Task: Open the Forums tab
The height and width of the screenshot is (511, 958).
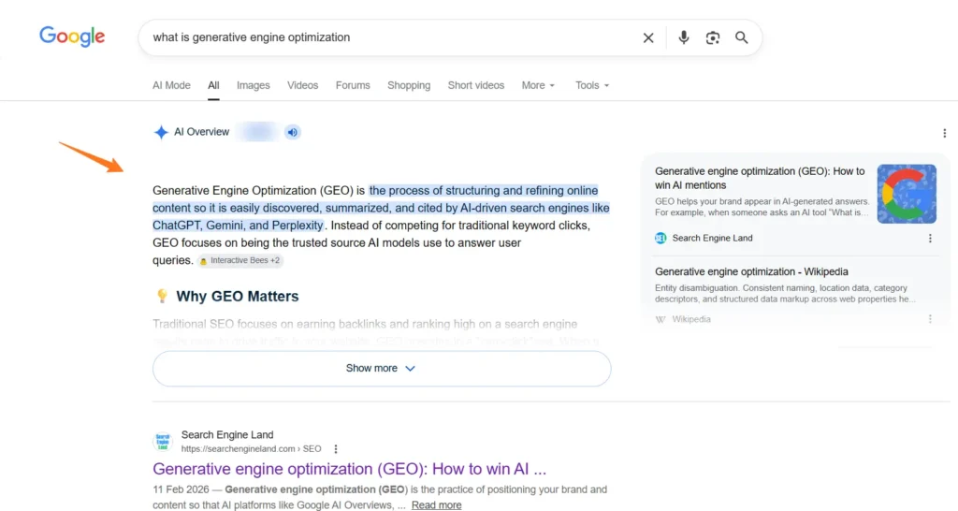Action: coord(353,85)
